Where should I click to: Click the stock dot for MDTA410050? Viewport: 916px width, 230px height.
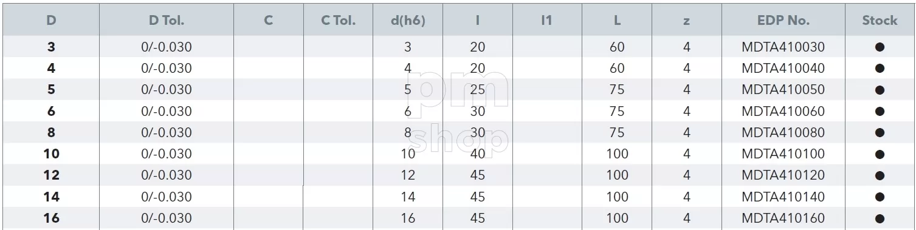click(880, 90)
